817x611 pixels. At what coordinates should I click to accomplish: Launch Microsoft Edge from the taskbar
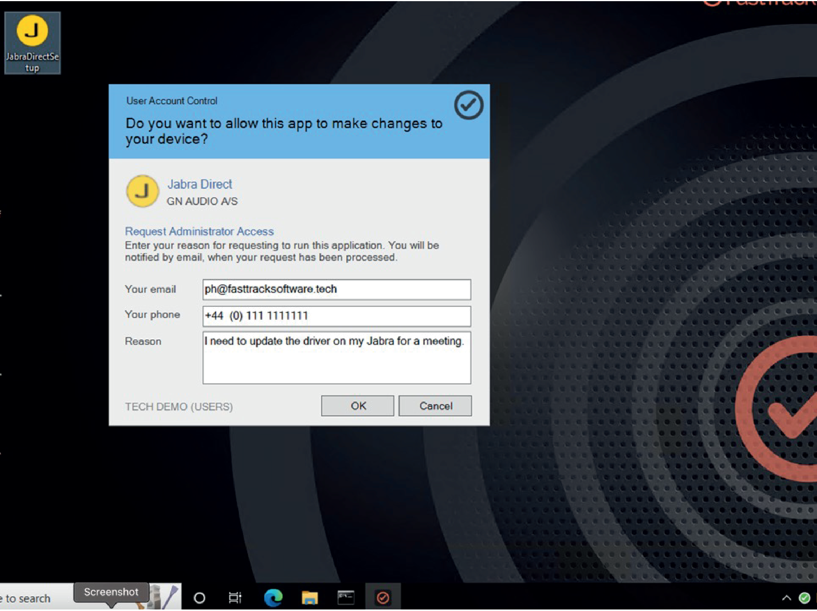pos(273,598)
